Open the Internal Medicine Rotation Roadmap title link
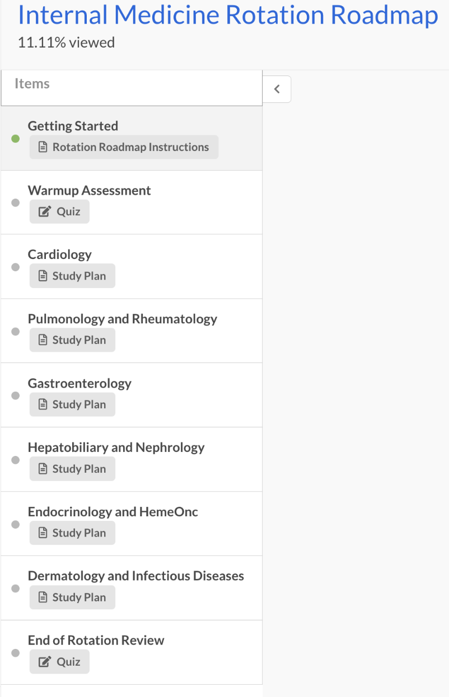 click(228, 16)
